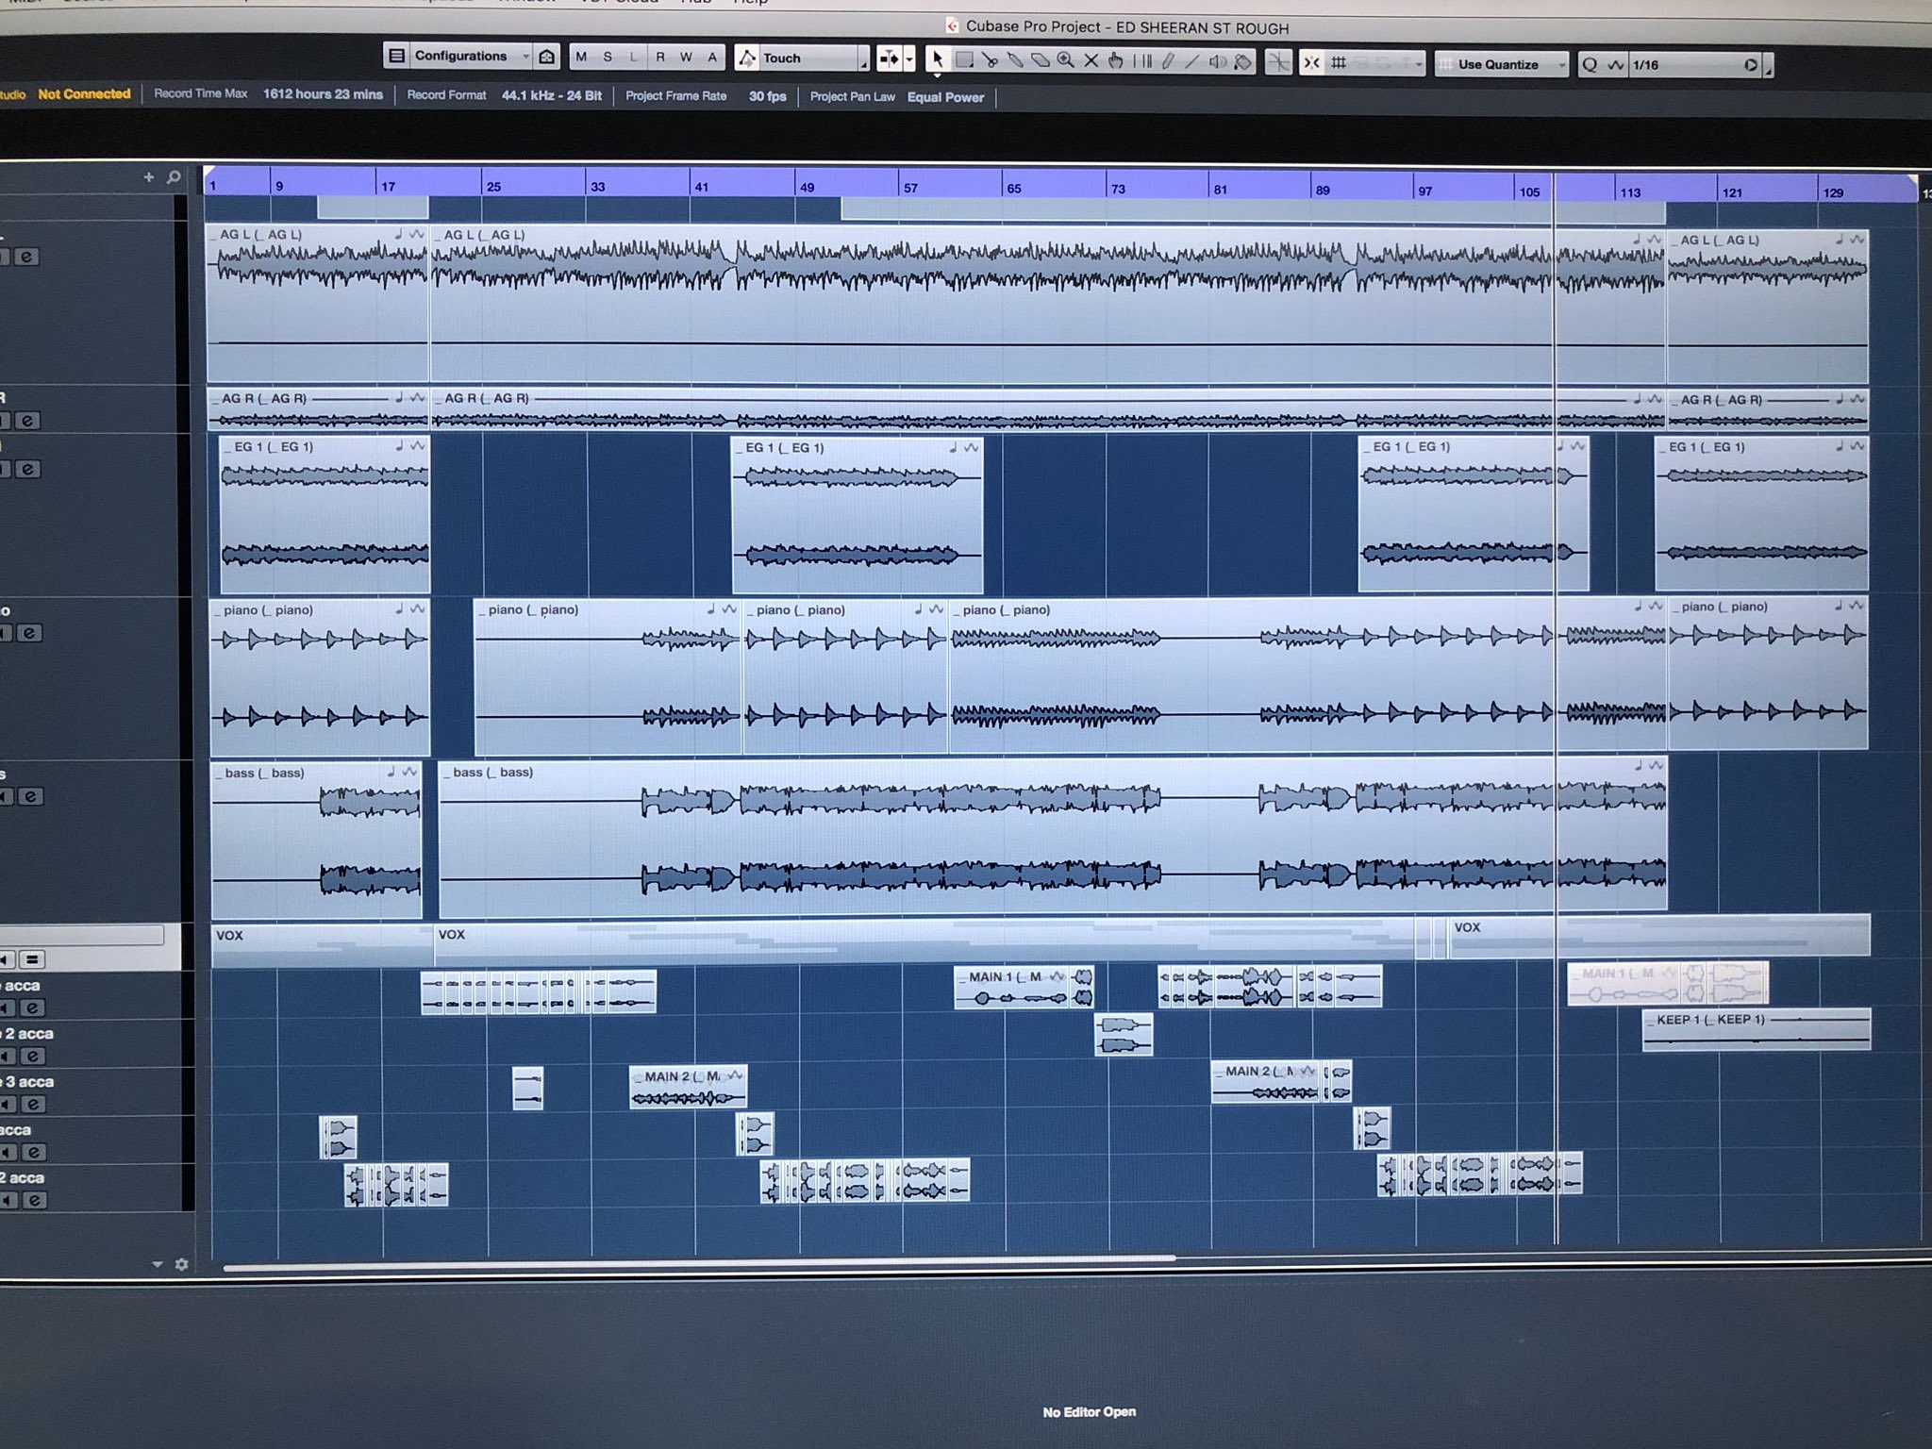Select the Eraser tool

[1040, 60]
